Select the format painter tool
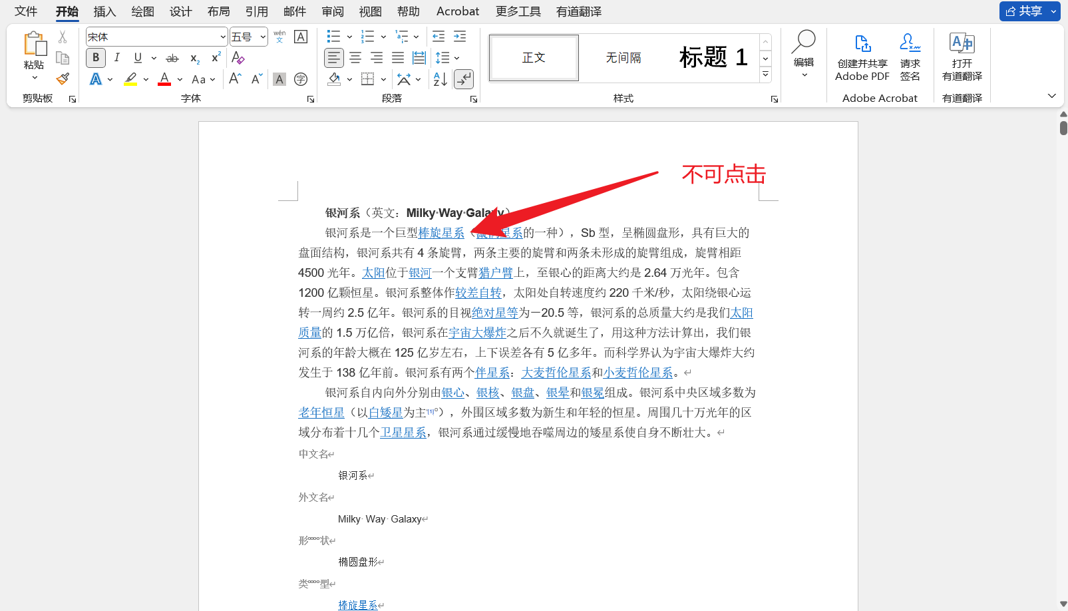The image size is (1068, 611). pyautogui.click(x=63, y=79)
